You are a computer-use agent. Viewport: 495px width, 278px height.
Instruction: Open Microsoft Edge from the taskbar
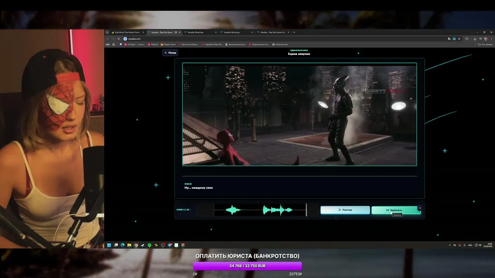point(123,245)
